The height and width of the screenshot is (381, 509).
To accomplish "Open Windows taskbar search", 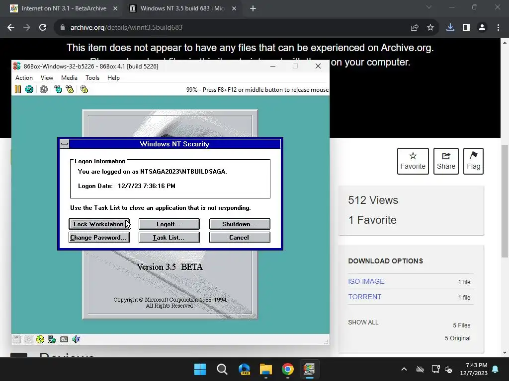I will pos(222,369).
